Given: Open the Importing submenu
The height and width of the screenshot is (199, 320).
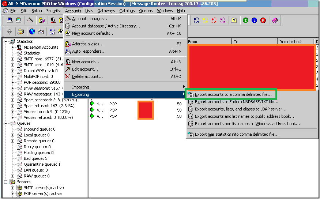Looking at the screenshot, I should tap(125, 87).
